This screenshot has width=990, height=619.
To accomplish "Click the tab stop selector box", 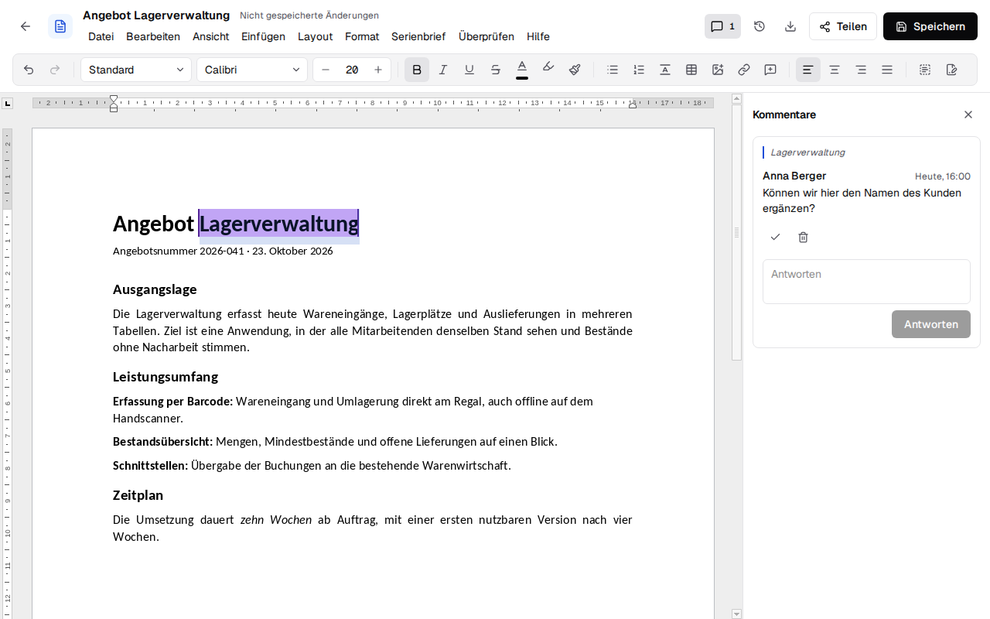I will [x=8, y=103].
